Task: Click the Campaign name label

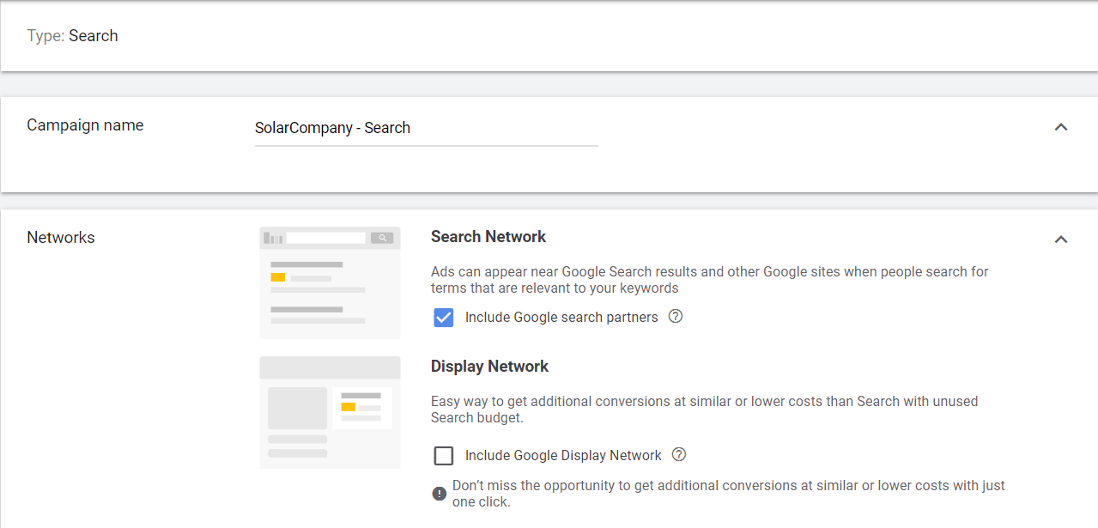Action: 85,124
